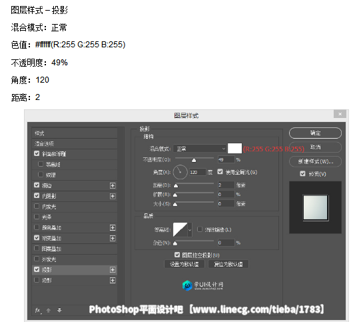The image size is (361, 322).
Task: Close the 图层样式 dialog
Action: (x=340, y=114)
